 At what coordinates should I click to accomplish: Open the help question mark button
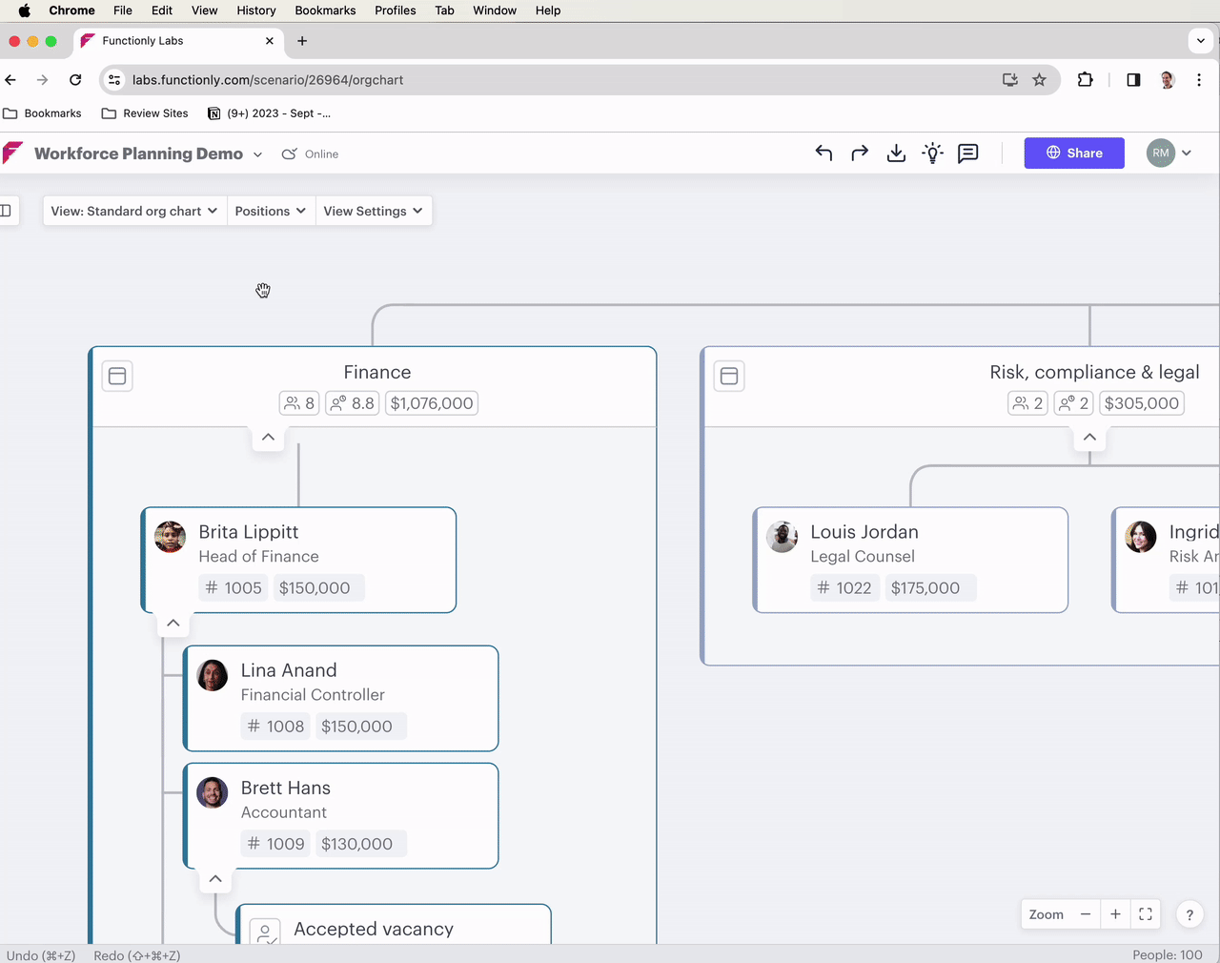pyautogui.click(x=1189, y=914)
